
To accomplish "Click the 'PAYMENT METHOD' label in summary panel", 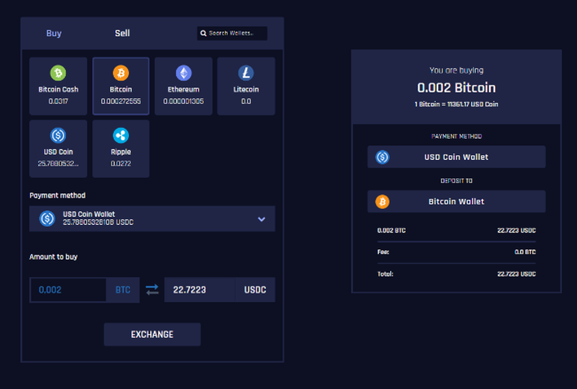I will tap(456, 136).
